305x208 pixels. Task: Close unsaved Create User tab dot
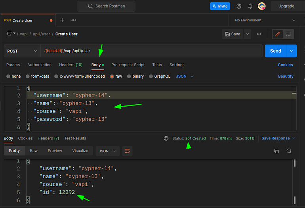[51, 21]
